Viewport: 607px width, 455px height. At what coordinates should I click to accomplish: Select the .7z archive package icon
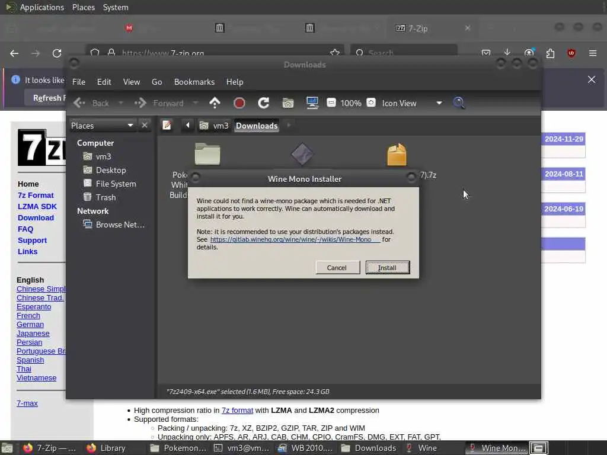(397, 155)
